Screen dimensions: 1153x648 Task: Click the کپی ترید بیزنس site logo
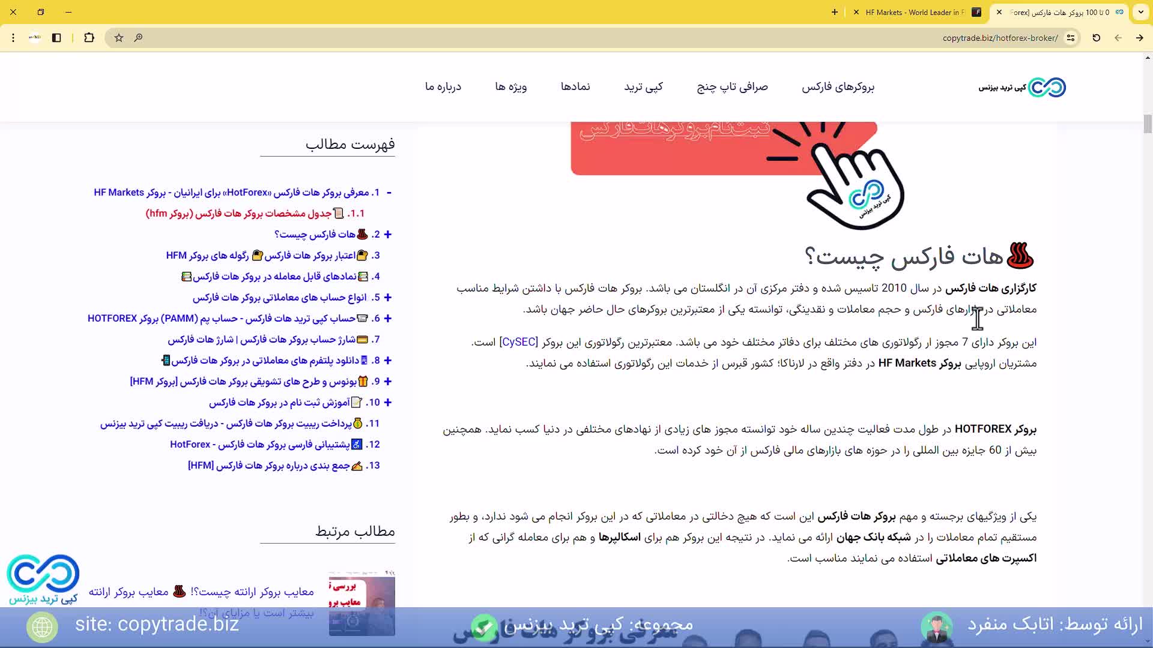coord(1022,87)
